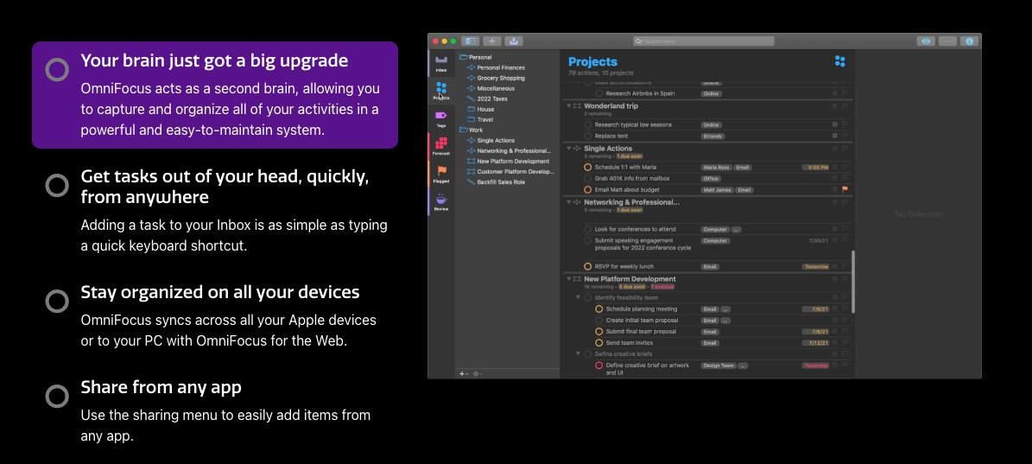Click the outline vertical scrollbar thumb

tap(853, 282)
